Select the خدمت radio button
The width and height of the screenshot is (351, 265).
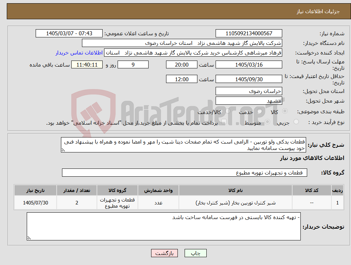pyautogui.click(x=260, y=111)
